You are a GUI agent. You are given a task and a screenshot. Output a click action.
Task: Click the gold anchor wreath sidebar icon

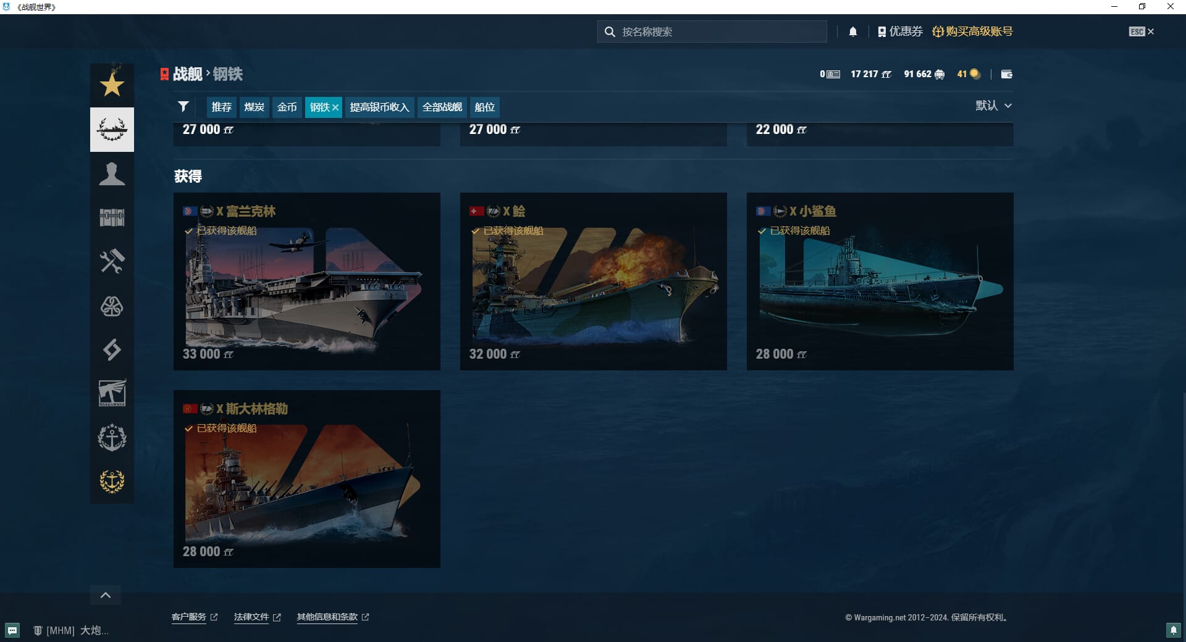(x=112, y=481)
